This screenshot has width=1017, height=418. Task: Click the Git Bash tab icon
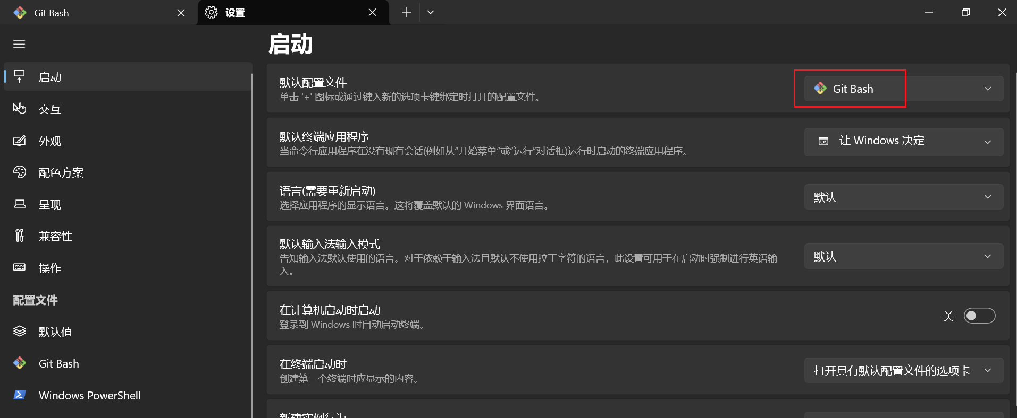[x=20, y=13]
